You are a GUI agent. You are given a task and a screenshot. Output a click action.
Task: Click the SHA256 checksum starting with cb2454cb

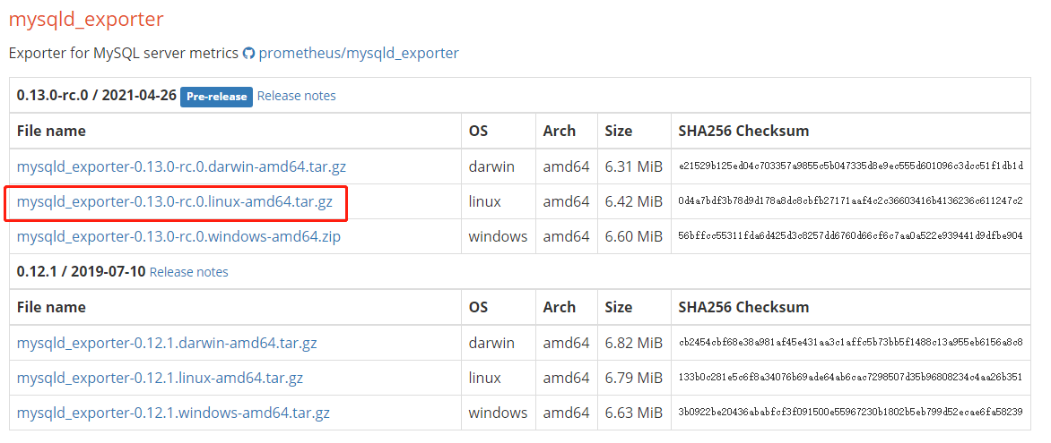pyautogui.click(x=851, y=344)
